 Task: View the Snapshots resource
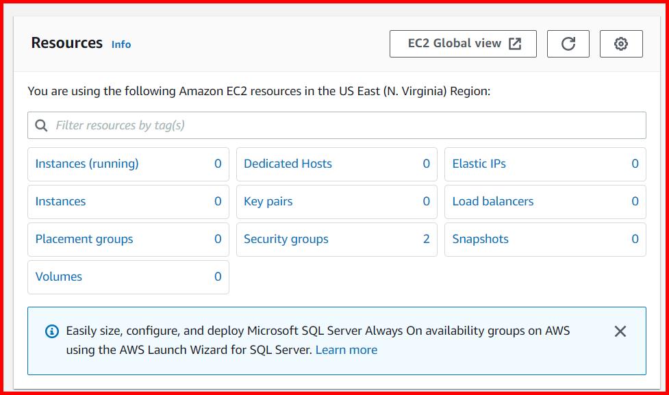point(481,240)
